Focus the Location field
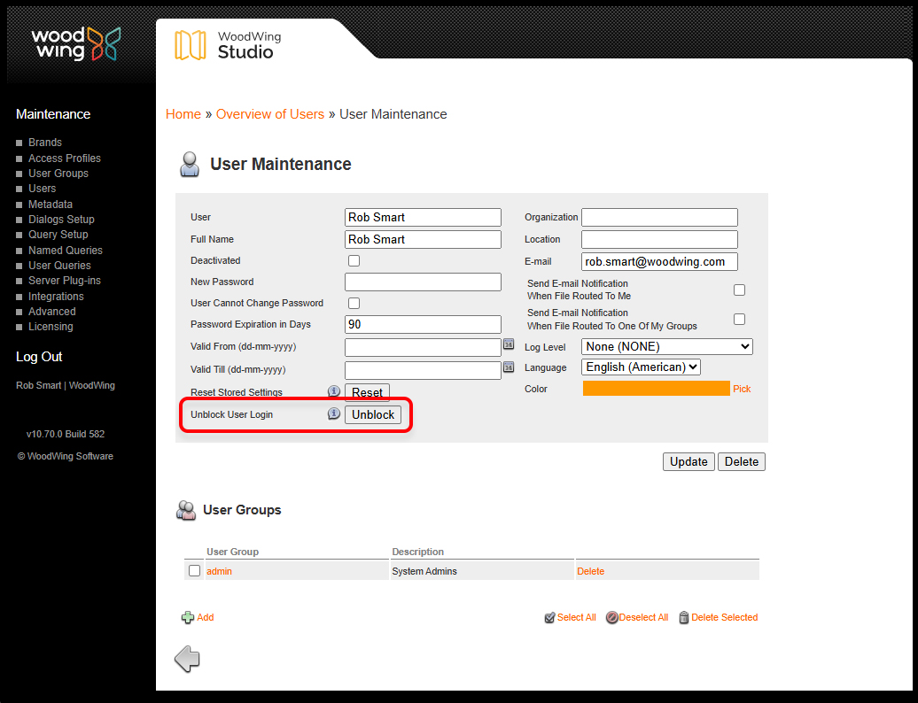The image size is (918, 703). point(659,239)
